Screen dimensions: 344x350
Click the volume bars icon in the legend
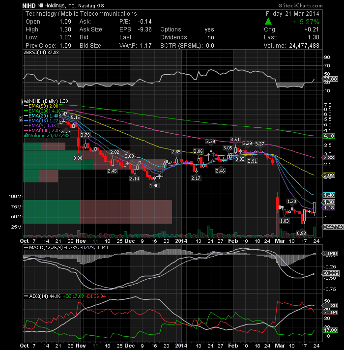26,136
